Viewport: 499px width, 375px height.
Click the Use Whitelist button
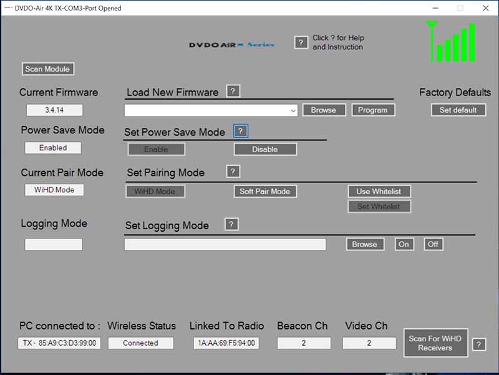[379, 191]
